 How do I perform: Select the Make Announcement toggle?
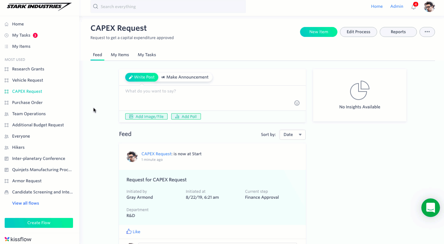coord(185,77)
